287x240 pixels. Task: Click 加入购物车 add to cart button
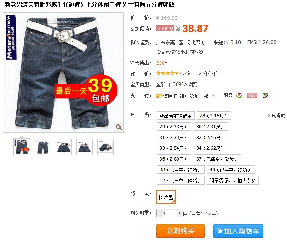[x=238, y=231]
